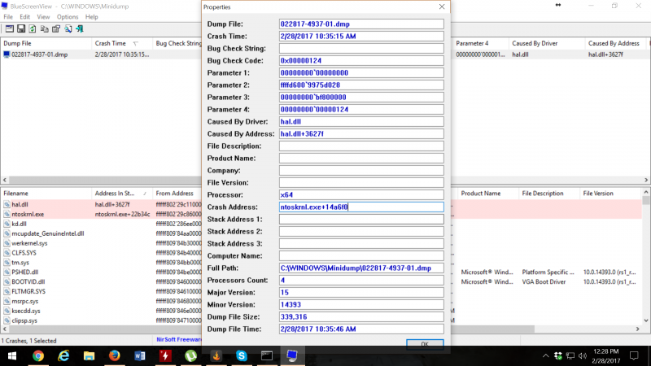
Task: Select the 022817-4937-01.dmp dump file icon
Action: [7, 54]
